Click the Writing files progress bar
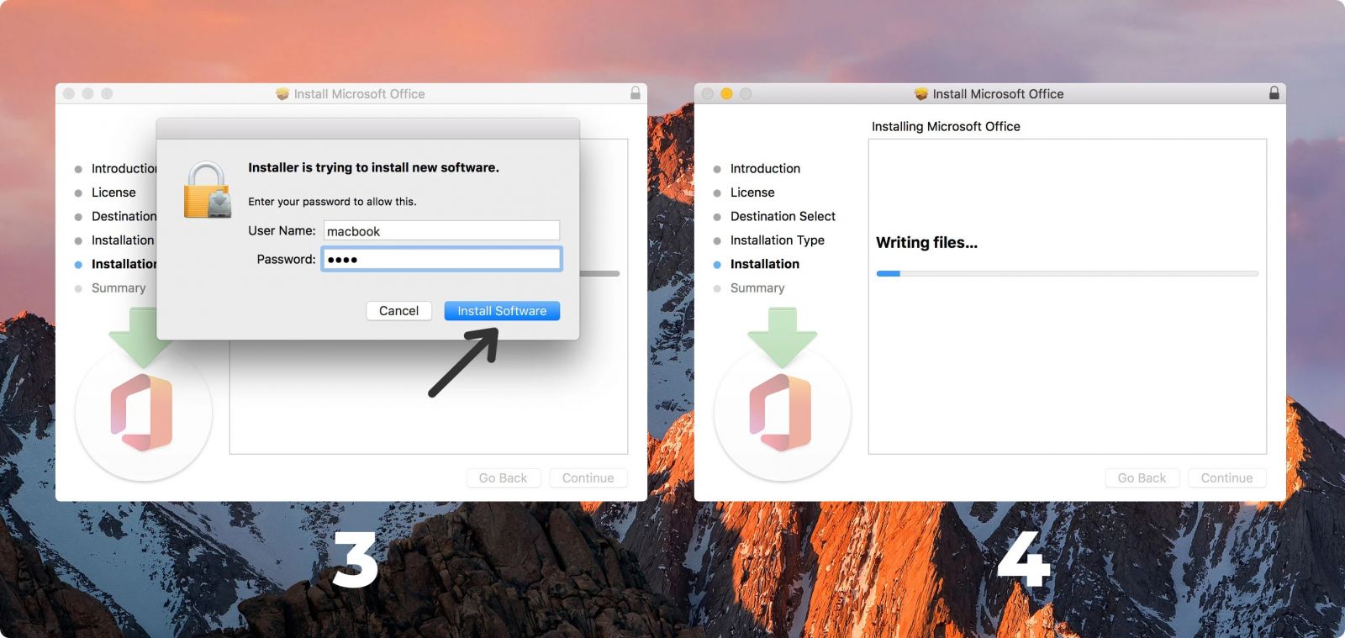 (1067, 273)
